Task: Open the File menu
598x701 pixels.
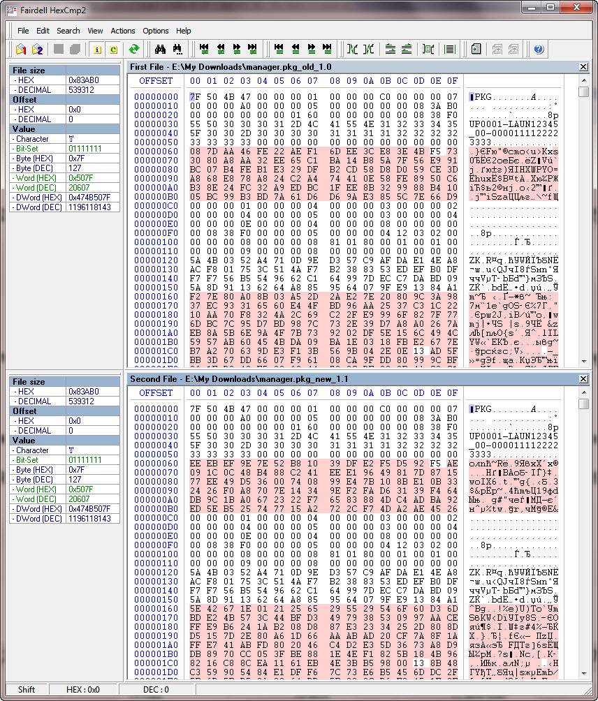Action: coord(23,31)
